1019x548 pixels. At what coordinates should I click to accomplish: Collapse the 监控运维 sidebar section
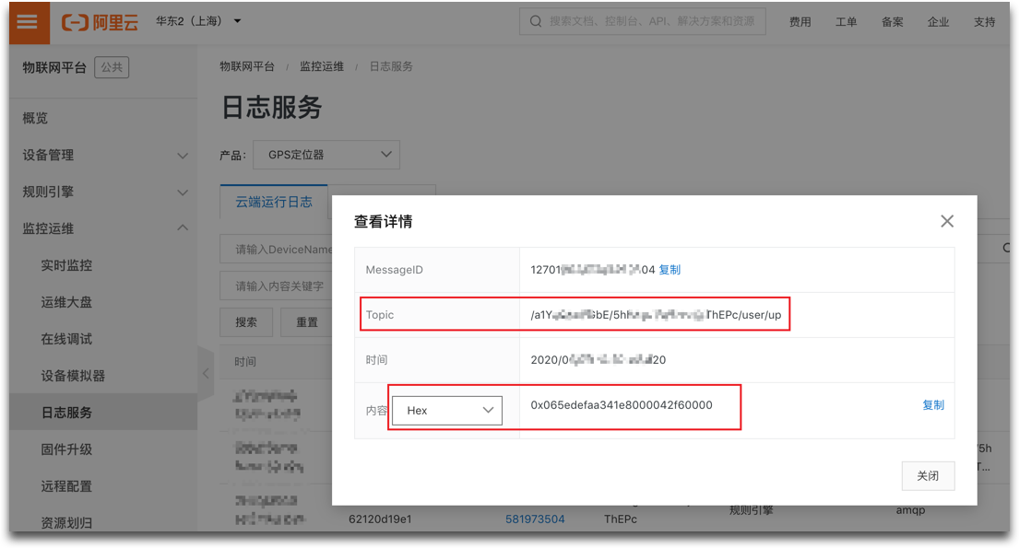(104, 228)
